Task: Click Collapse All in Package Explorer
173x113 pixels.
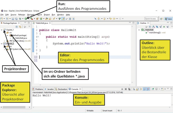Action: (x=17, y=27)
